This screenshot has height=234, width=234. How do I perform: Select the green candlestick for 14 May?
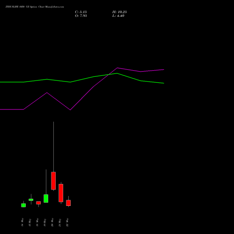pos(23,205)
